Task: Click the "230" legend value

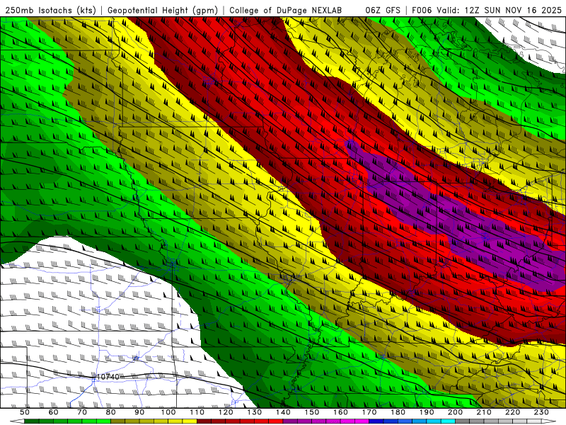Action: (x=541, y=412)
